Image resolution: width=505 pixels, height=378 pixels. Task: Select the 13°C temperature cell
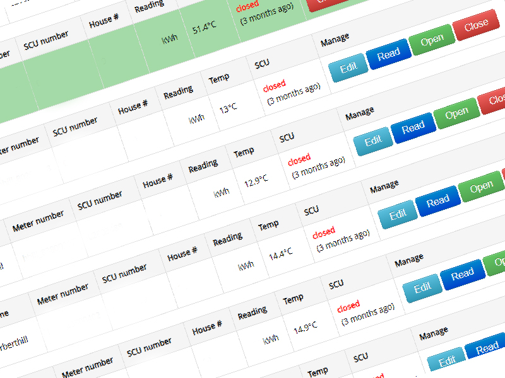click(x=229, y=108)
